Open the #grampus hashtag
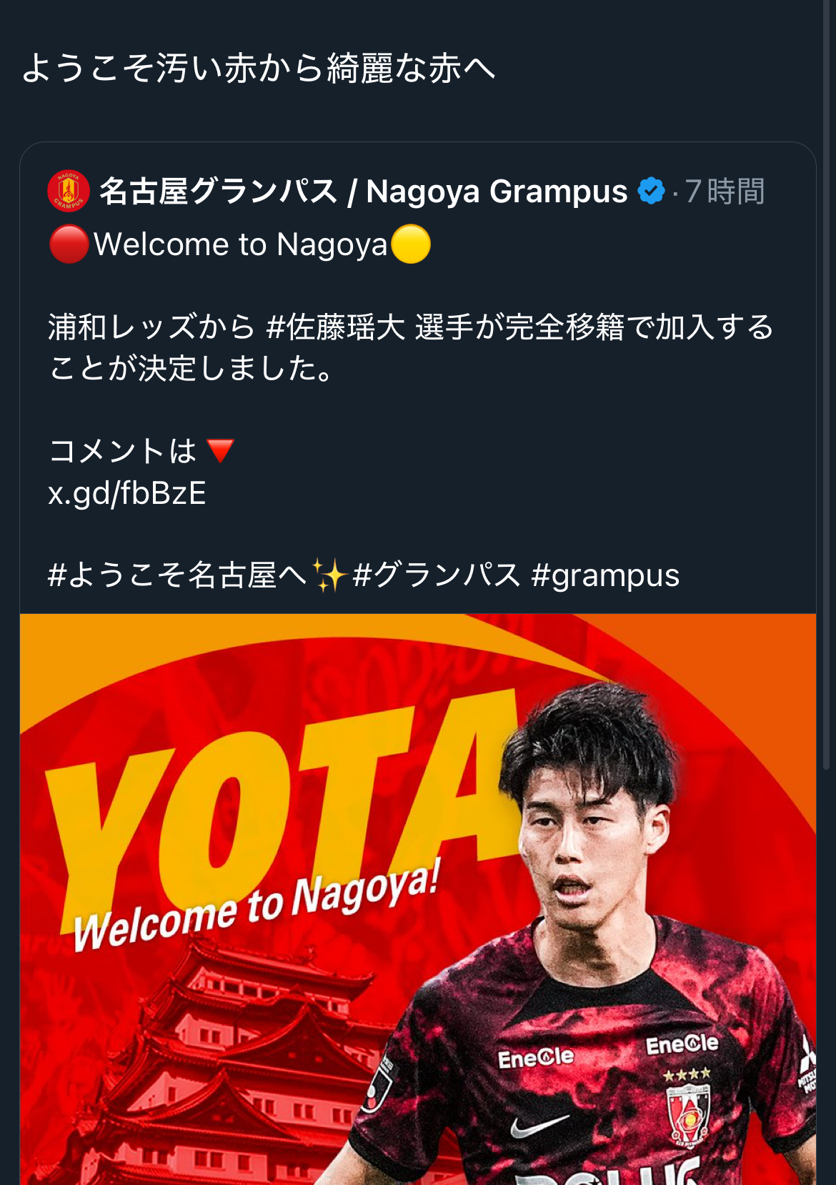The height and width of the screenshot is (1185, 836). (x=606, y=575)
